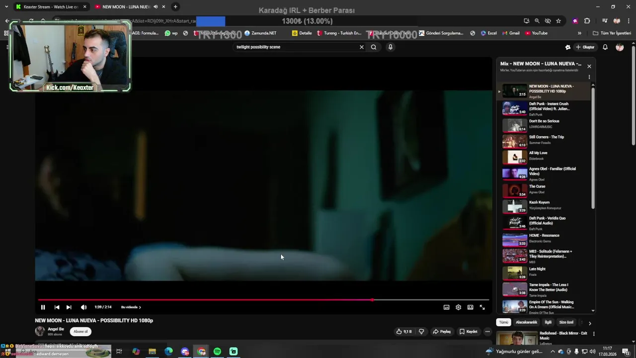Viewport: 636px width, 358px height.
Task: Expand 'Bu videoda' chapter chevron
Action: (x=140, y=307)
